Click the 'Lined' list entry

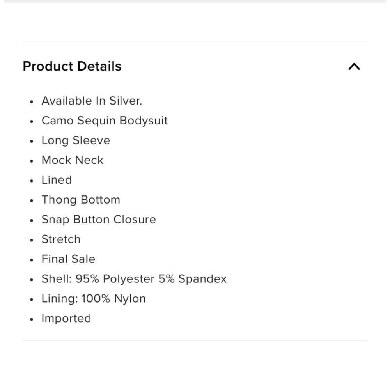click(x=57, y=180)
